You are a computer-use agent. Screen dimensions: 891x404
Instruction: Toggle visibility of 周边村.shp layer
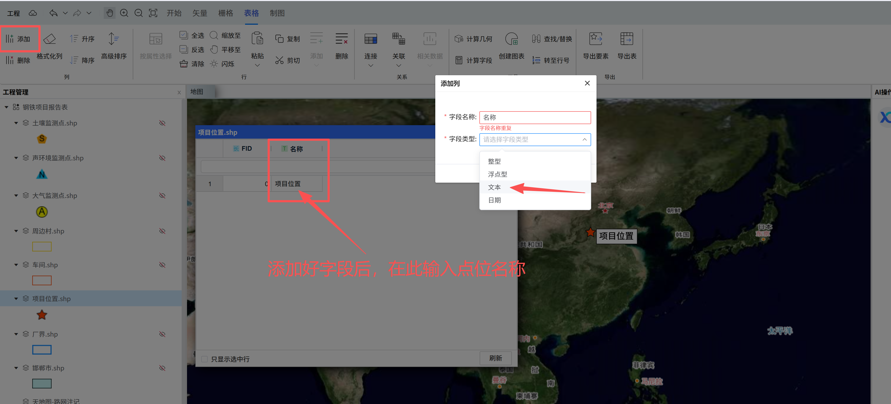pos(162,231)
